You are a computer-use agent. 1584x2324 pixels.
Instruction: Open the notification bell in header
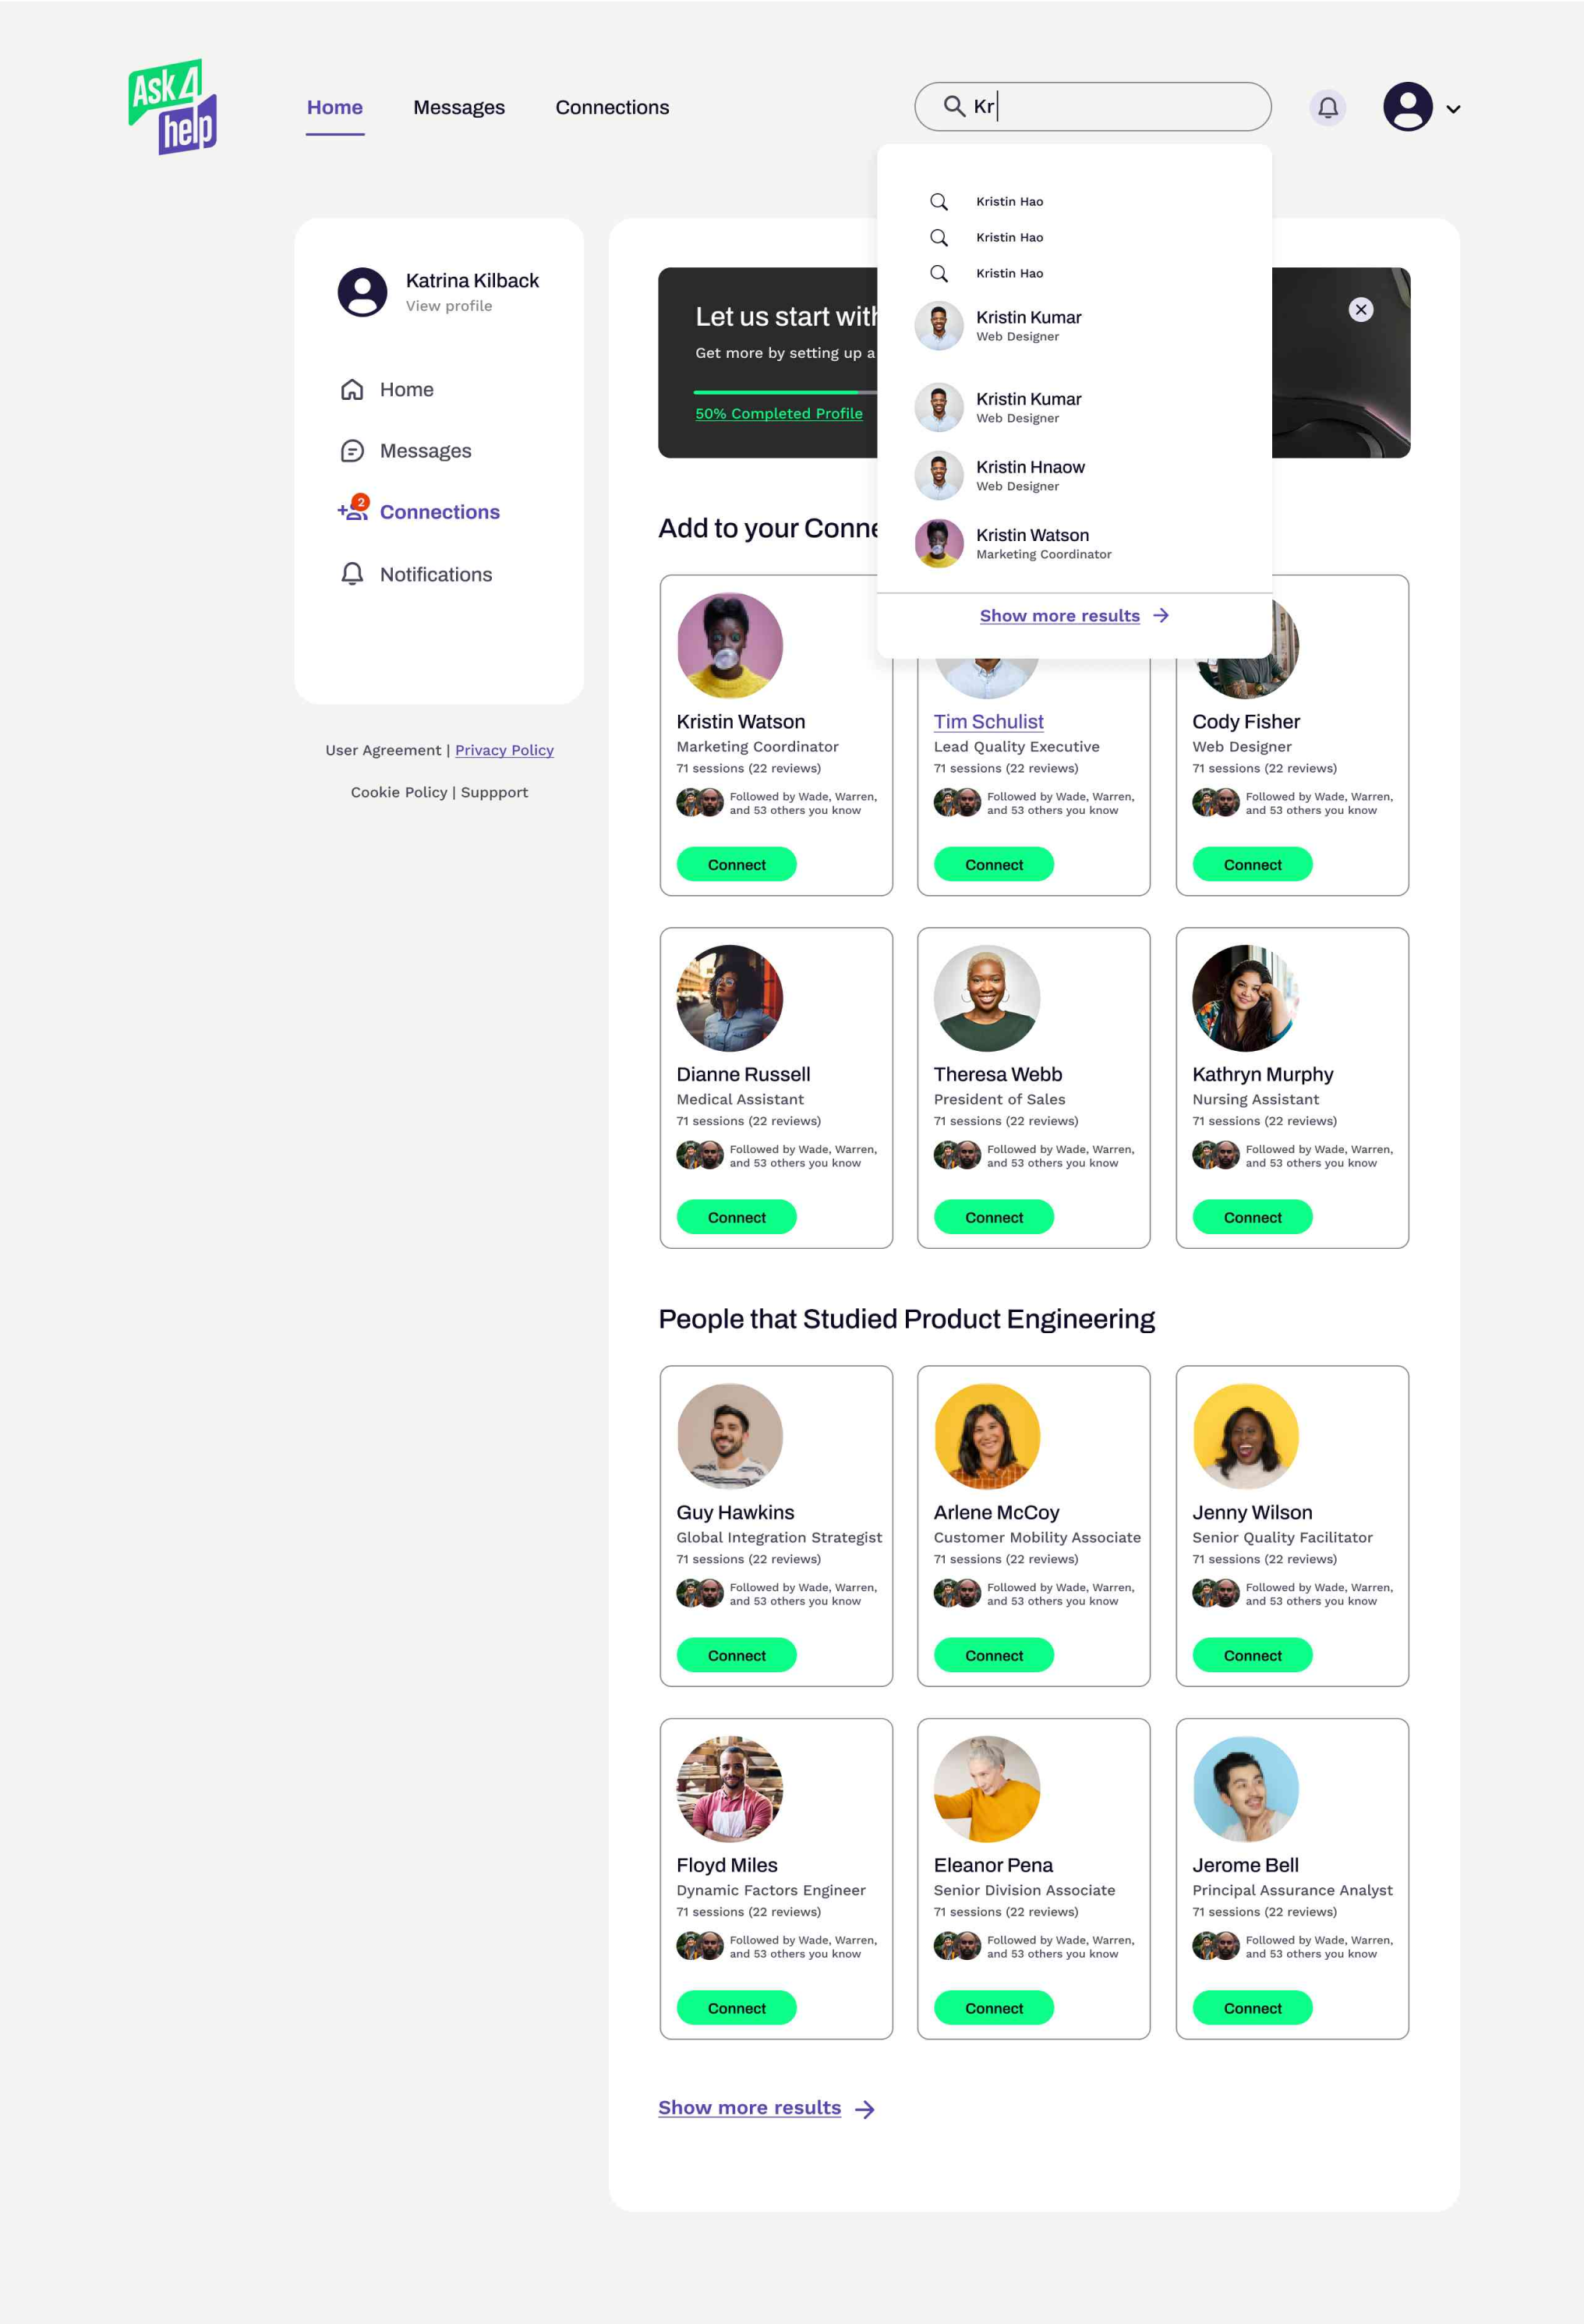[x=1327, y=107]
